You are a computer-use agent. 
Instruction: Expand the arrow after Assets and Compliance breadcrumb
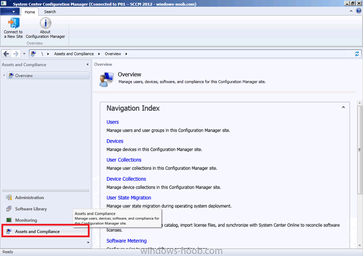pos(99,54)
